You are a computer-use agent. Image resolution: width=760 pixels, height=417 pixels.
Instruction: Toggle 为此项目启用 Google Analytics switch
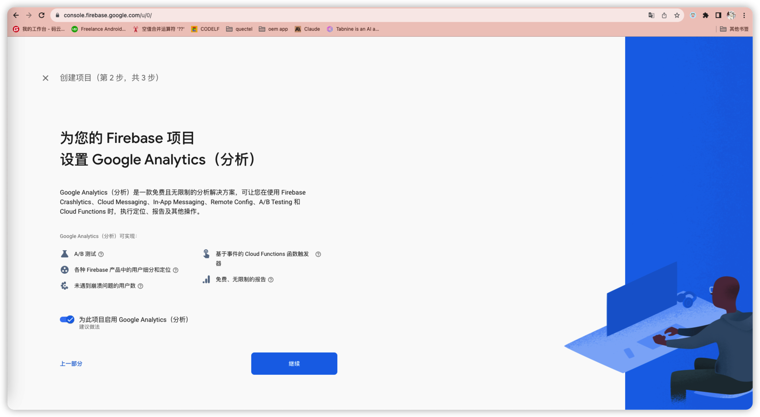(x=67, y=320)
